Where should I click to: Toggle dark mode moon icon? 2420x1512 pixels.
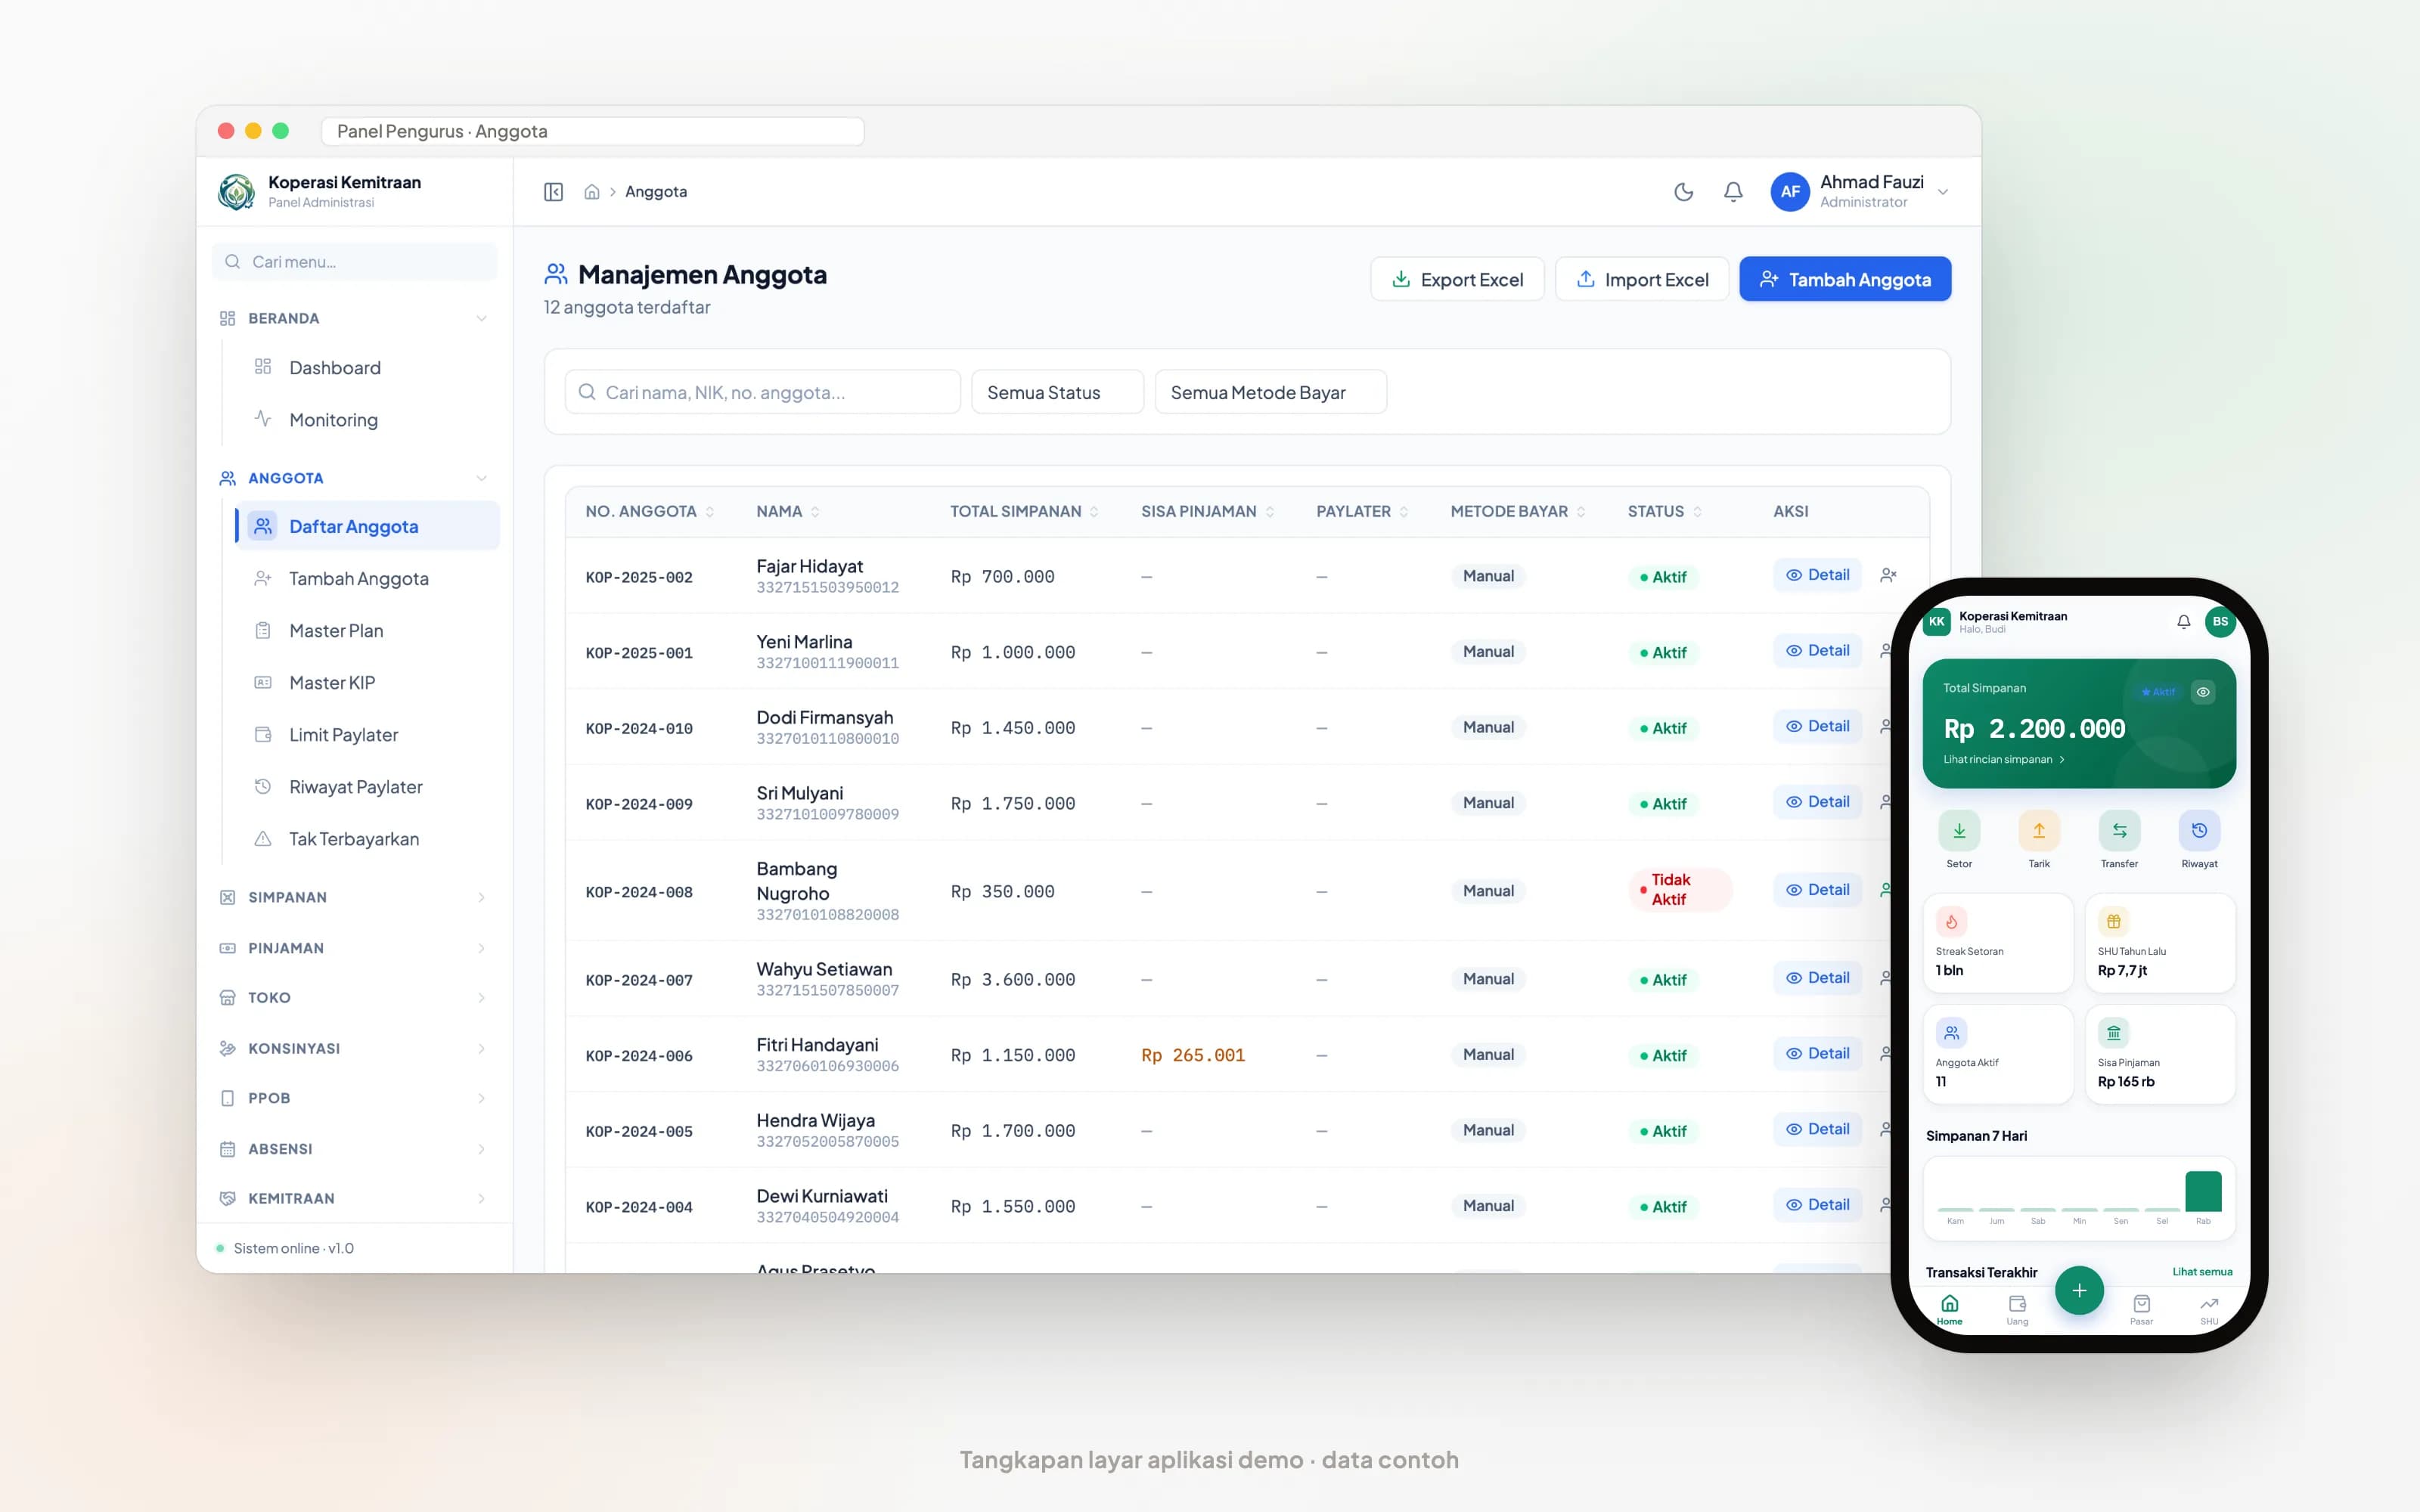pos(1684,192)
